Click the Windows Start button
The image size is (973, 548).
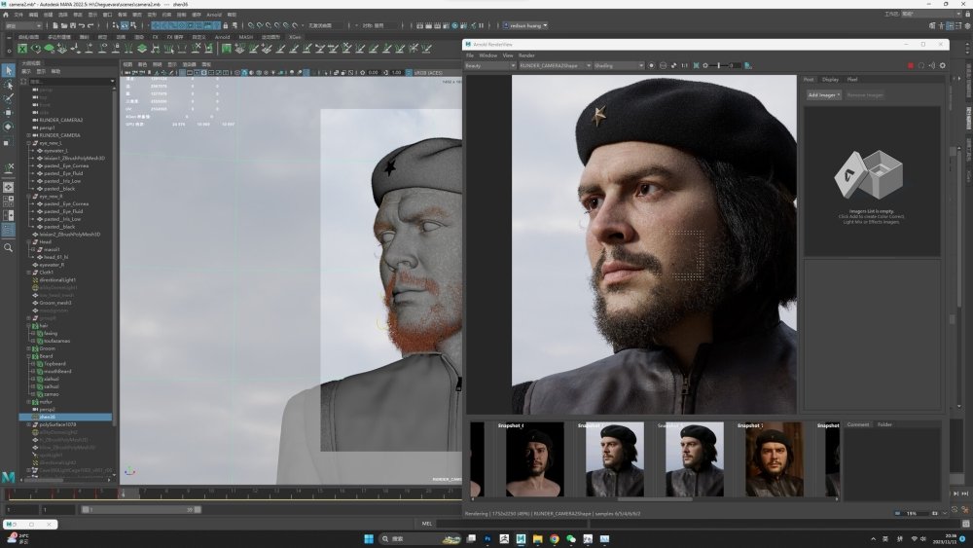click(x=369, y=538)
